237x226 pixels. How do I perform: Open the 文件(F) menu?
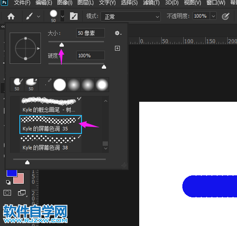pos(22,3)
